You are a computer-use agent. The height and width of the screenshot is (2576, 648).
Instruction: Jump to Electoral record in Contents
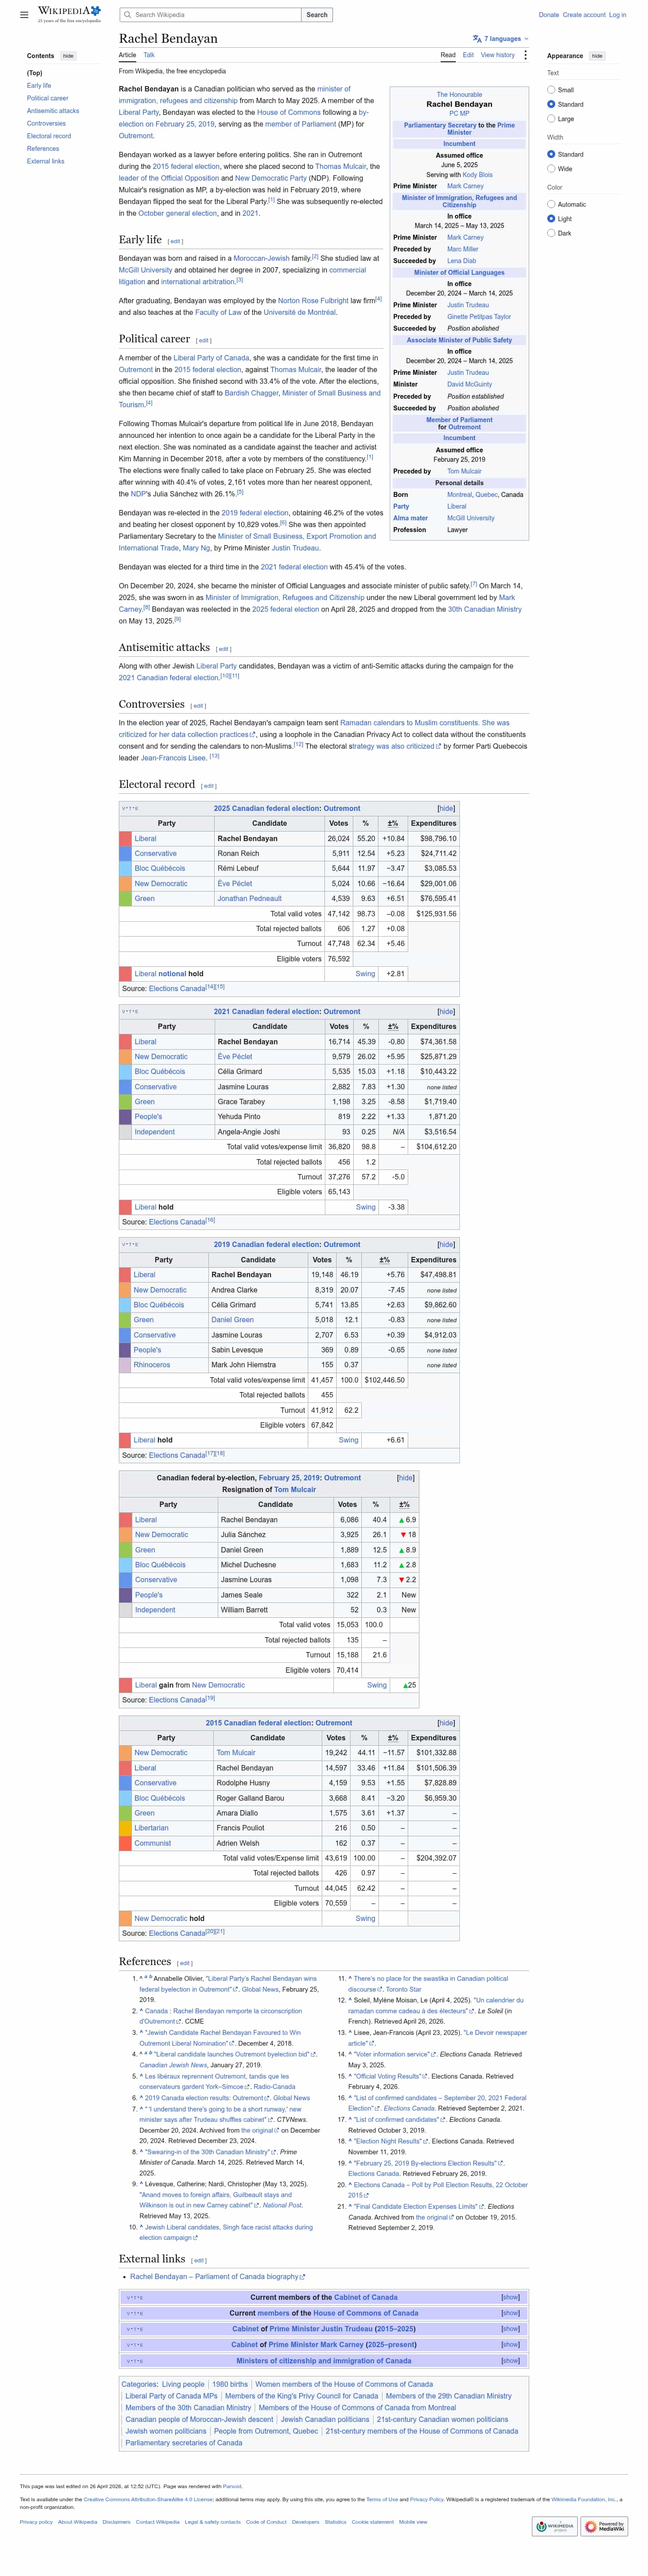coord(49,136)
